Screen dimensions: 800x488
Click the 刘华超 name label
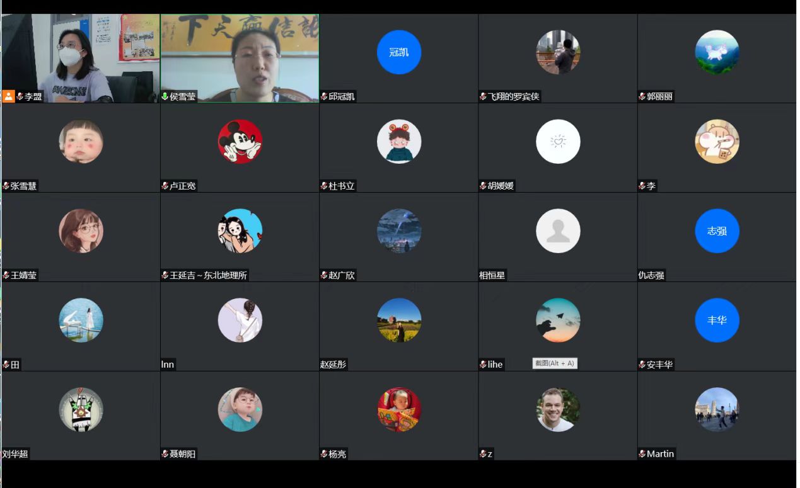[15, 454]
